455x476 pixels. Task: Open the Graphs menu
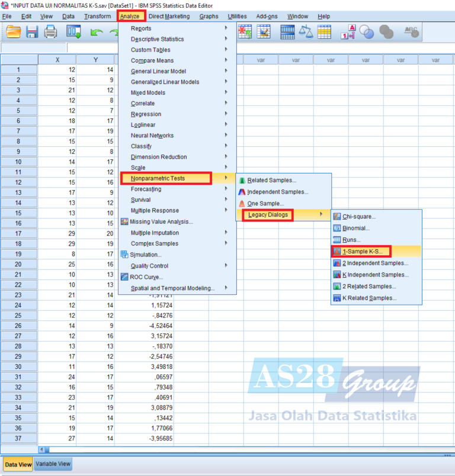(x=209, y=17)
